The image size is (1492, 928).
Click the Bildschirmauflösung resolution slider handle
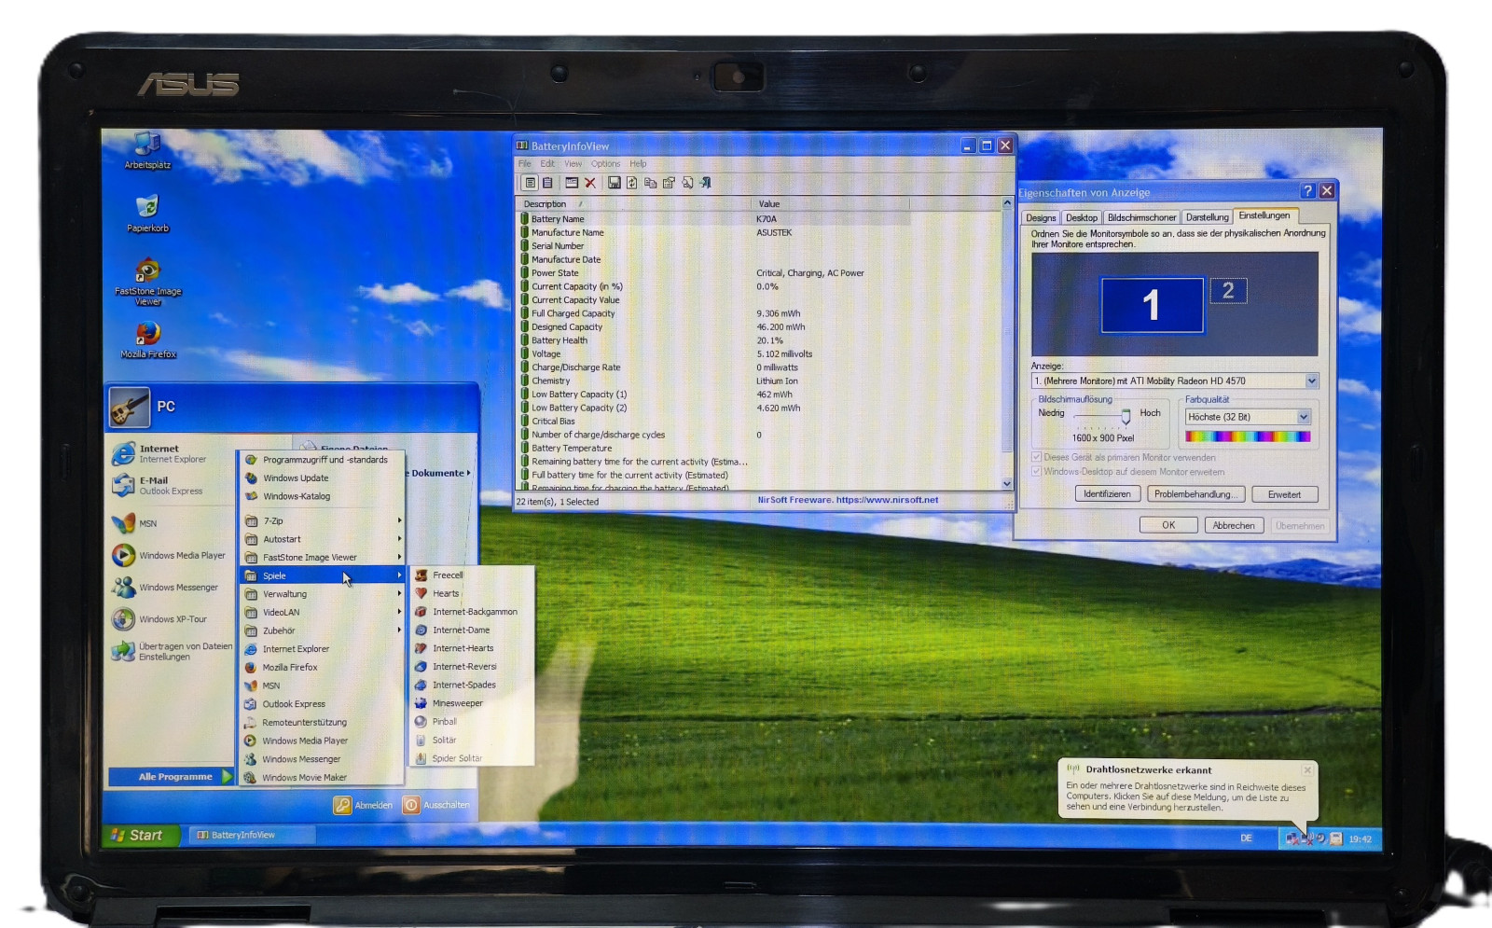pos(1126,416)
